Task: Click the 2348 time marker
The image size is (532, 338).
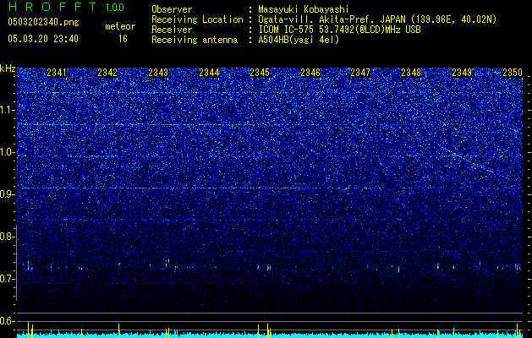Action: [411, 72]
